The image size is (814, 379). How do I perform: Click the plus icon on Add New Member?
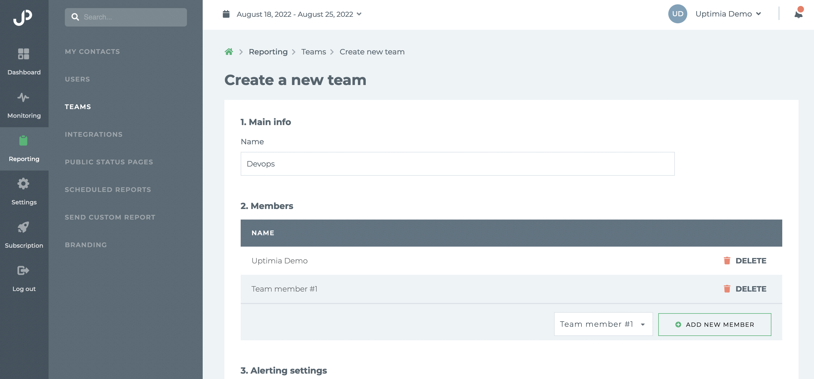point(678,325)
